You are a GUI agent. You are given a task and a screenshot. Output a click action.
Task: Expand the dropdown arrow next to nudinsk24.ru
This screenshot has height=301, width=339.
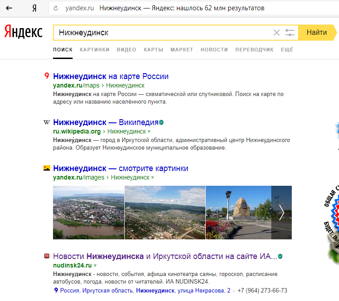click(95, 265)
